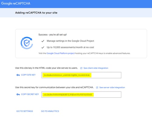Click the key icon beside COPY SITE KEY

(18, 75)
